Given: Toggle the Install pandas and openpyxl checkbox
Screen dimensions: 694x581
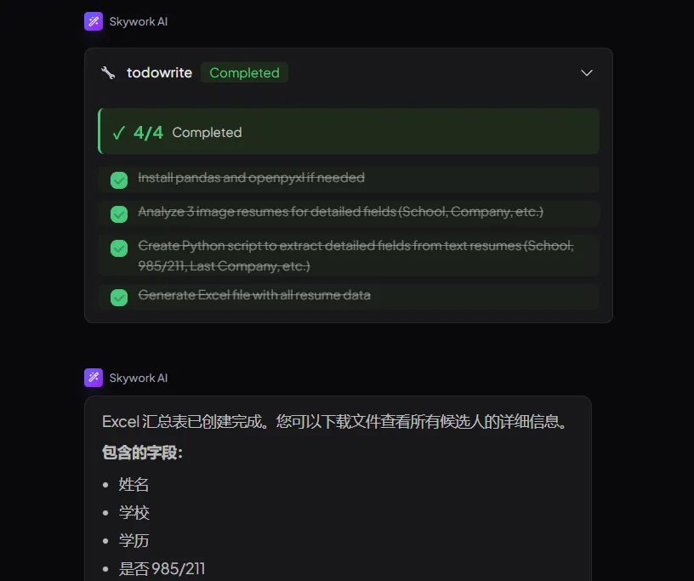Looking at the screenshot, I should tap(119, 179).
